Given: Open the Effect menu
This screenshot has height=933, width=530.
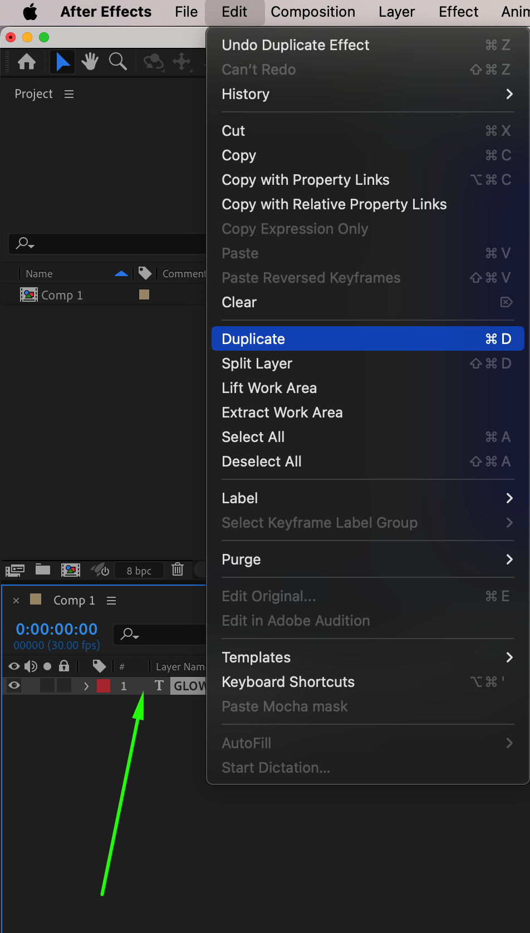Looking at the screenshot, I should pos(458,12).
